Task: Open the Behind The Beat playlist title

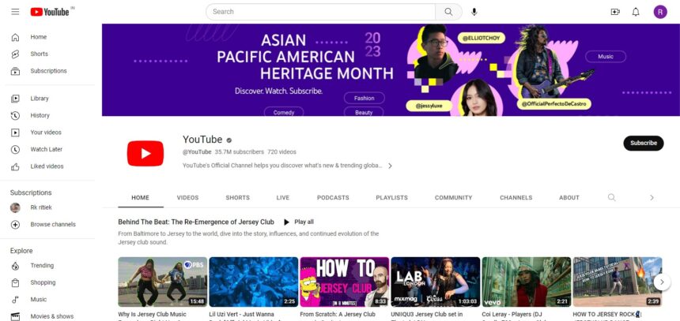Action: 196,222
